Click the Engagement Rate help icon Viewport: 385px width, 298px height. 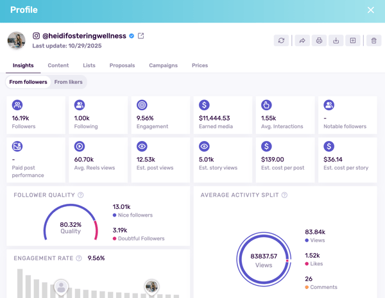tap(79, 258)
